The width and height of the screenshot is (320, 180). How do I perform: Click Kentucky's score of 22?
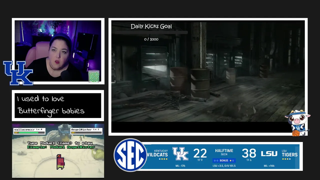(x=200, y=153)
